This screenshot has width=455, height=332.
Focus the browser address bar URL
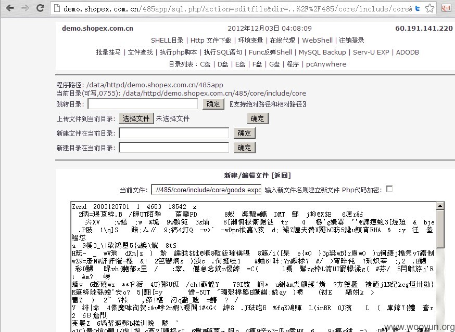click(x=237, y=9)
